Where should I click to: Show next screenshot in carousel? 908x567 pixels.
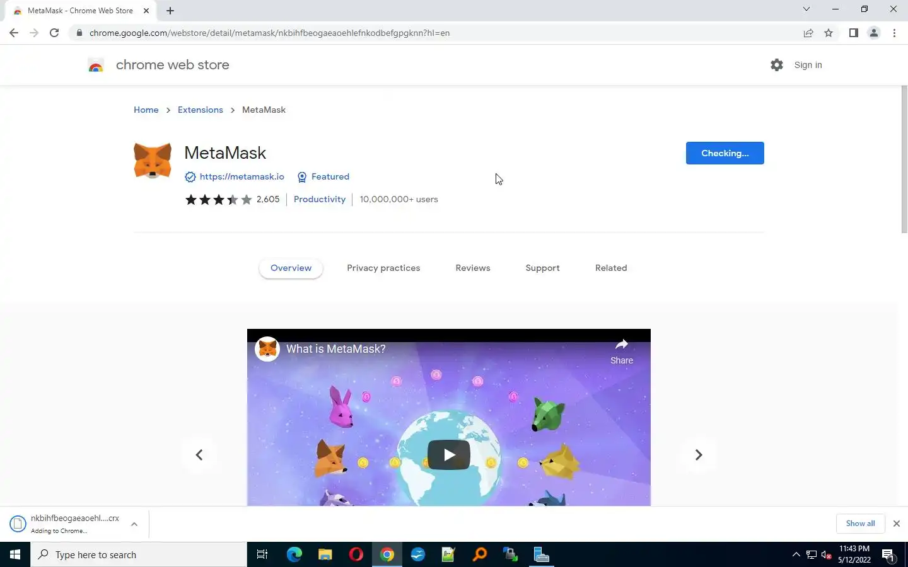(699, 455)
